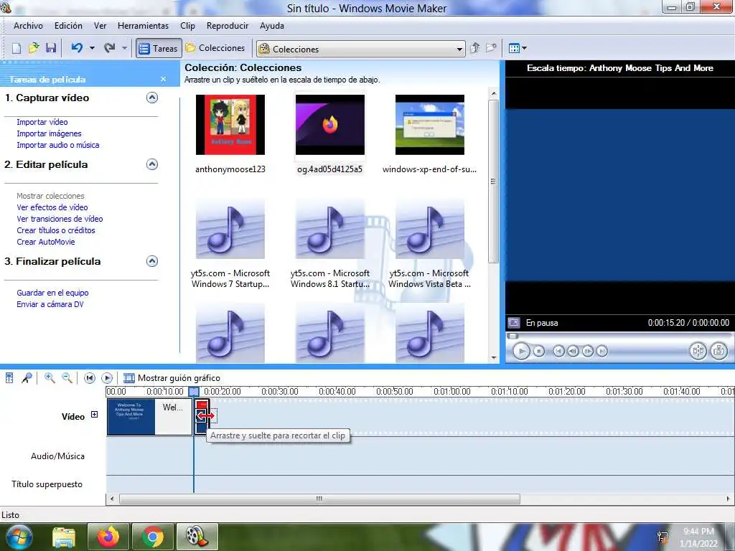Click Crear títulos o créditos link

tap(56, 230)
